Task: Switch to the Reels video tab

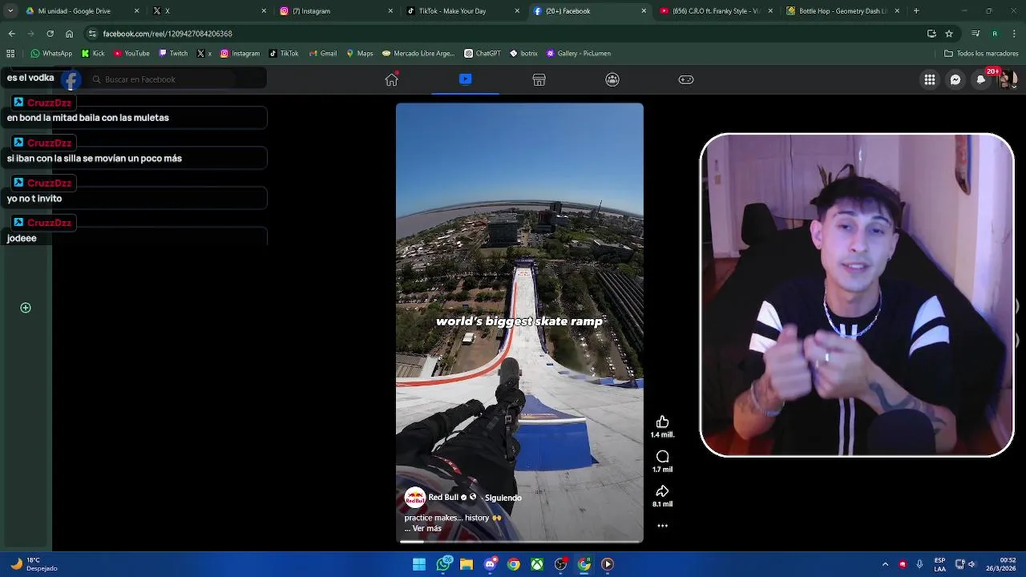Action: [x=466, y=79]
